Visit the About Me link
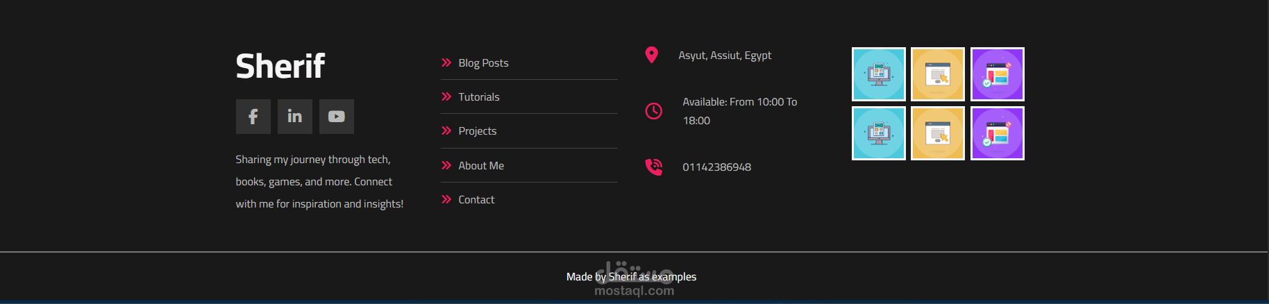The image size is (1269, 304). [481, 165]
